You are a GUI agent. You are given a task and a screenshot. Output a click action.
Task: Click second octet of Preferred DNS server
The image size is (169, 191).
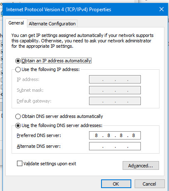[109, 135]
